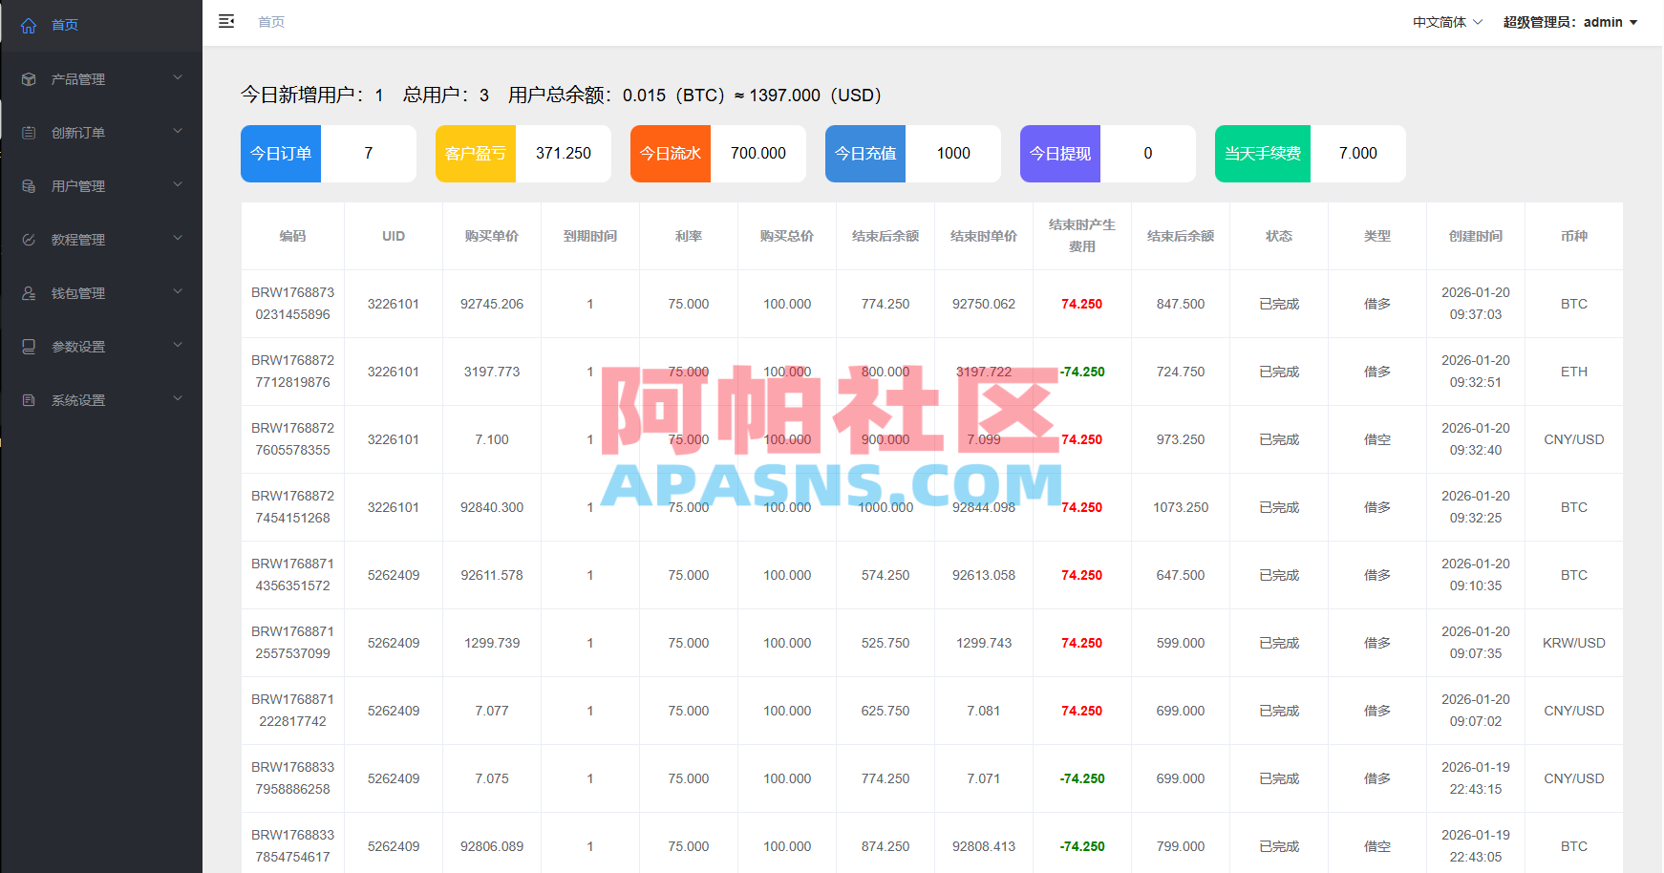The height and width of the screenshot is (873, 1664).
Task: Click the 首页 breadcrumb in the top bar
Action: tap(271, 22)
